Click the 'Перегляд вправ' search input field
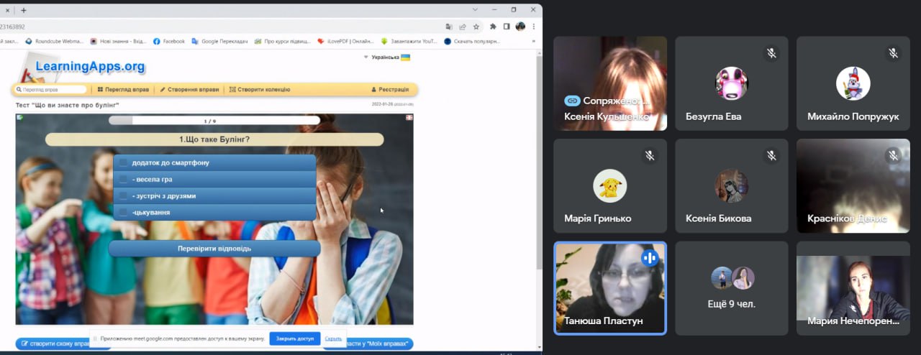Screen dimensions: 921x355 tap(52, 90)
